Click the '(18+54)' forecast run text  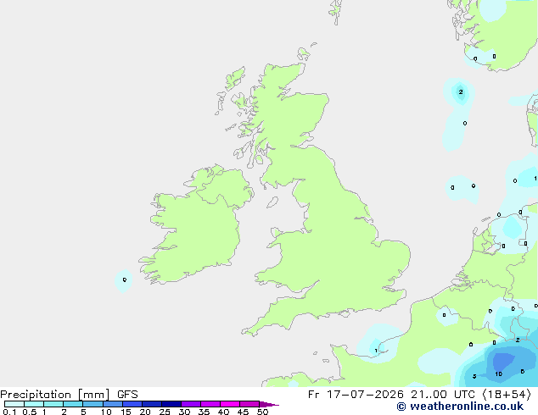point(507,395)
